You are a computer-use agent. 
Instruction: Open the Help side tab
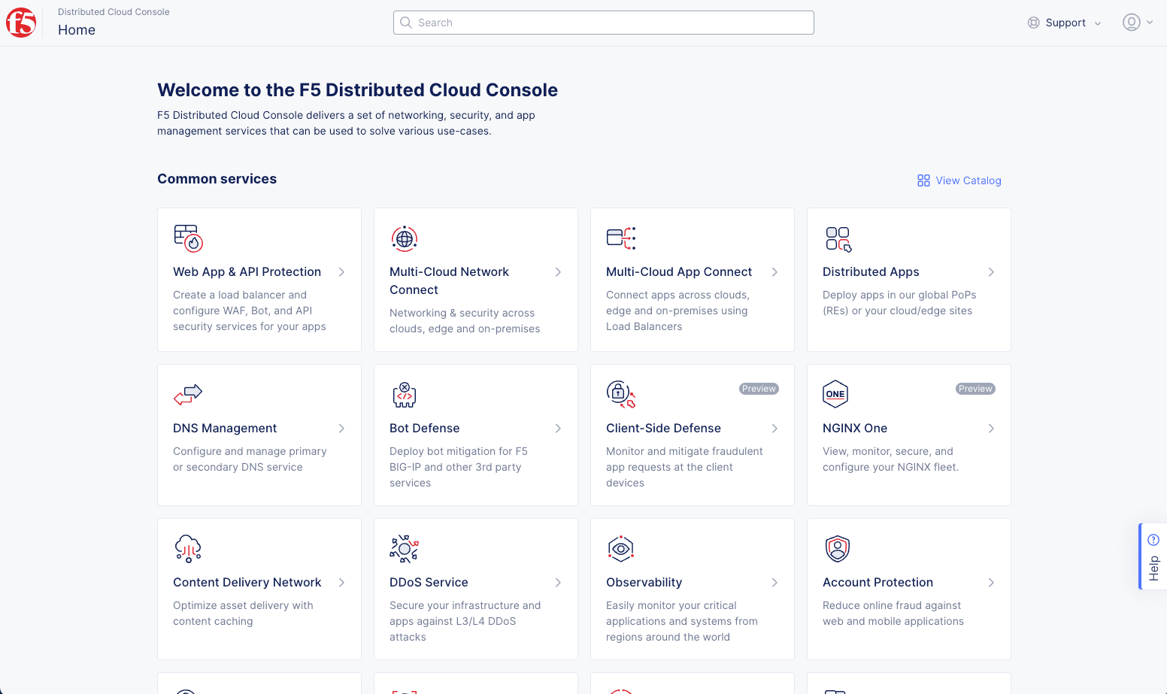(1153, 556)
